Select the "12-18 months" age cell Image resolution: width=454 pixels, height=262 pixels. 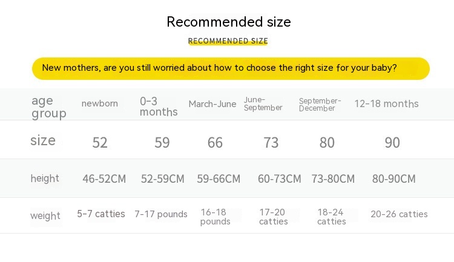coord(386,103)
